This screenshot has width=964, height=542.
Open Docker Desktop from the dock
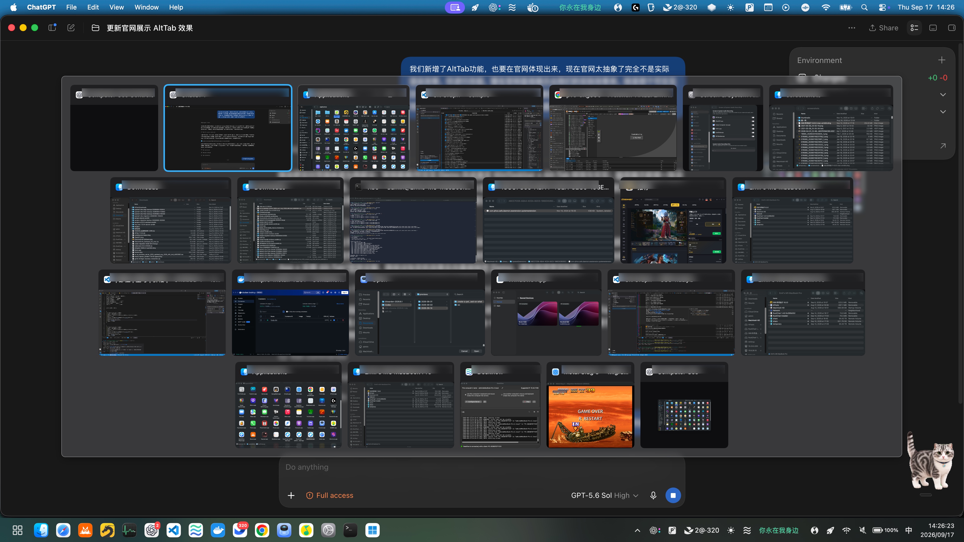coord(218,530)
